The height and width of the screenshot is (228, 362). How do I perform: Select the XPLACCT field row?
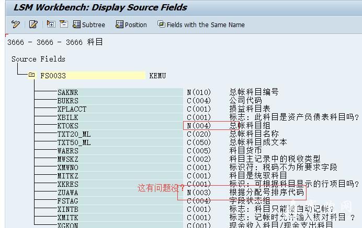pyautogui.click(x=120, y=109)
